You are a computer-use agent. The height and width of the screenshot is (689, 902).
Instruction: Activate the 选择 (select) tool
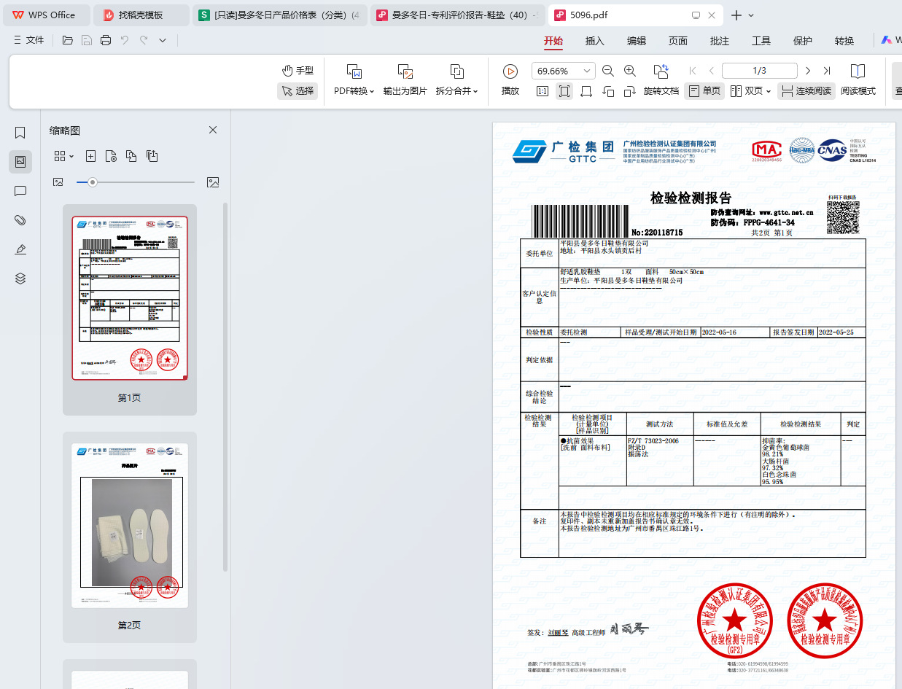[298, 92]
